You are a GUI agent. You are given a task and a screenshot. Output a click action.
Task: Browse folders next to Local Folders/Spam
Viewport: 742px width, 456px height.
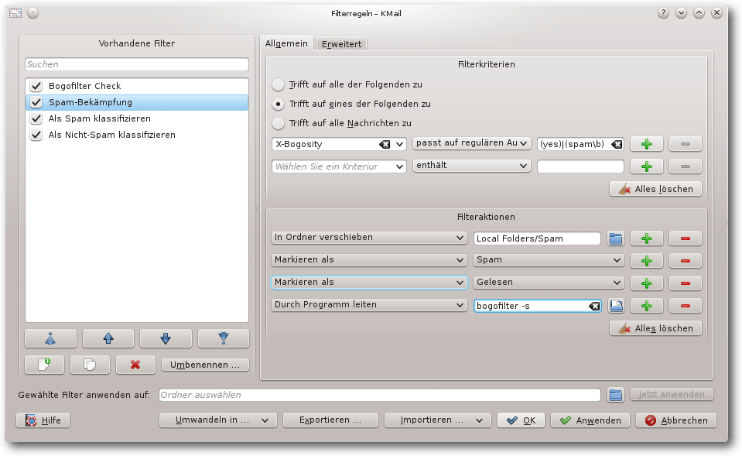(616, 238)
